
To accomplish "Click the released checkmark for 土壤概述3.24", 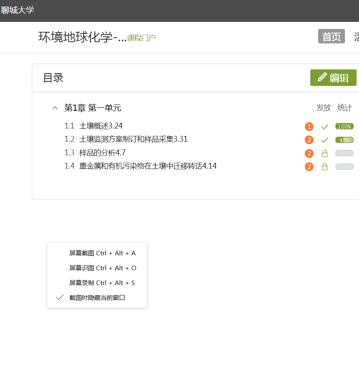I will pyautogui.click(x=325, y=127).
